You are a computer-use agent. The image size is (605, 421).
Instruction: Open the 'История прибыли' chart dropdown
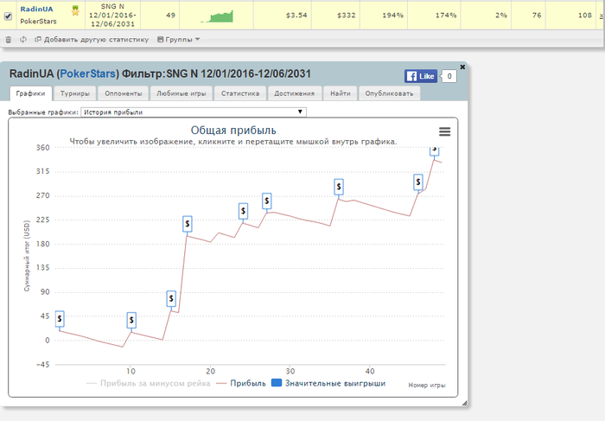pos(194,112)
